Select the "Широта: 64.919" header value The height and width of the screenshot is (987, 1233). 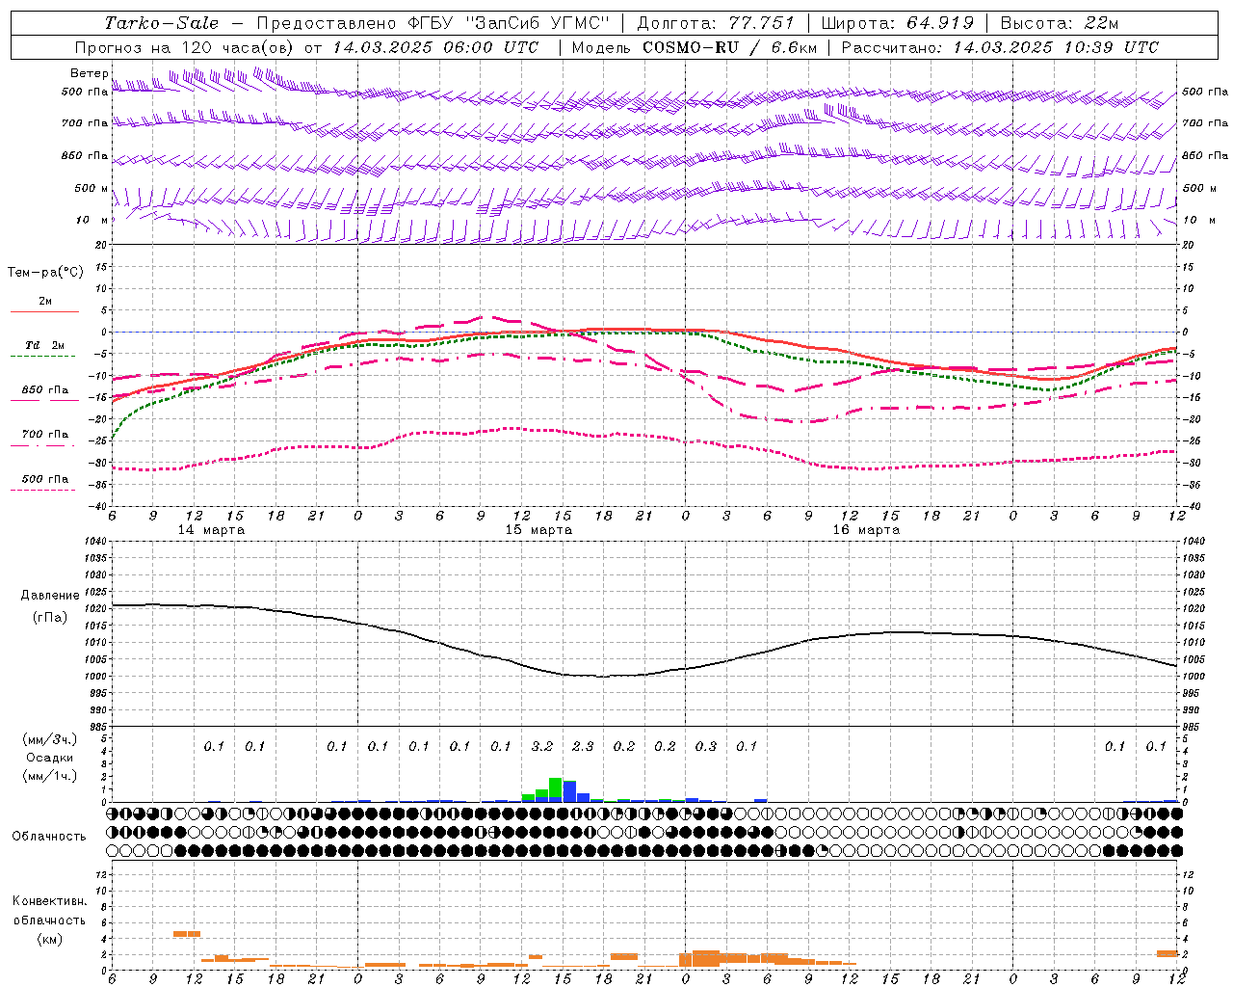[x=898, y=23]
